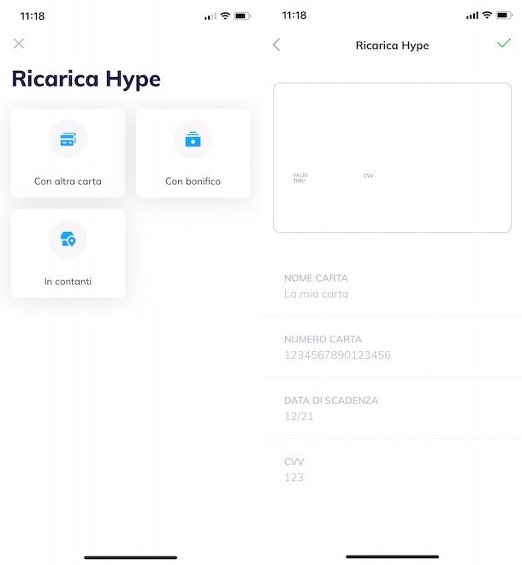Viewport: 522px width, 565px height.
Task: Tap the Wi-Fi status icon on left screen
Action: click(x=225, y=16)
